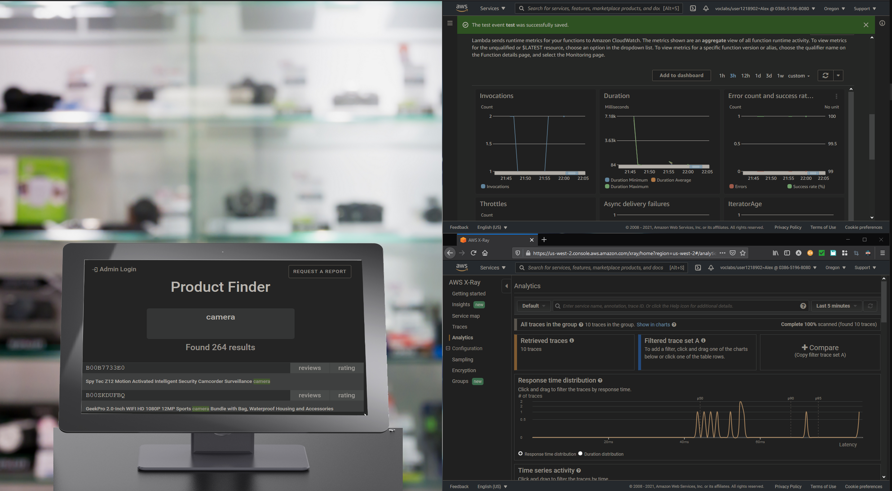This screenshot has height=491, width=892.
Task: Select the 12h time range option
Action: 745,76
